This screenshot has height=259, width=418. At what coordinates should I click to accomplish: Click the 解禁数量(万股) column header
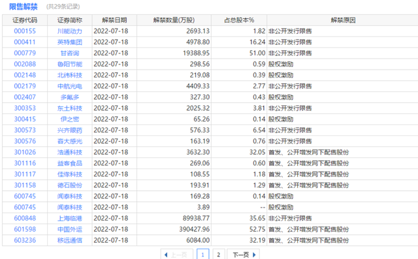click(174, 20)
